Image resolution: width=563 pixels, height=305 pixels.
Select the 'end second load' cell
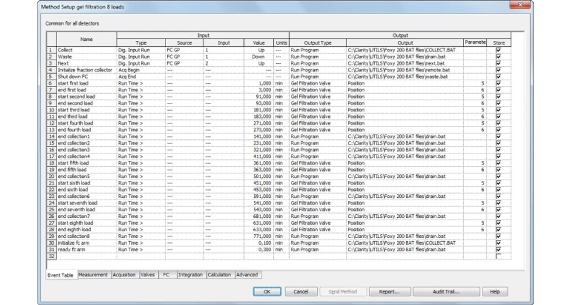(87, 103)
